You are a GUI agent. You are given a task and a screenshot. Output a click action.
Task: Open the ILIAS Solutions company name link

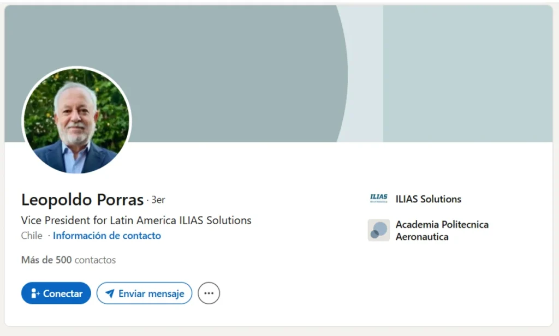[428, 199]
